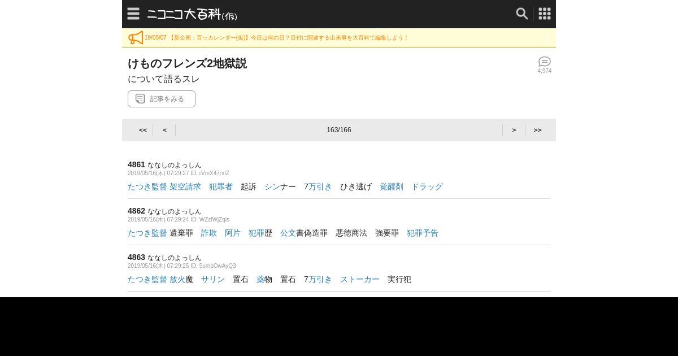Go to first page with <<
Viewport: 678px width, 356px height.
143,130
